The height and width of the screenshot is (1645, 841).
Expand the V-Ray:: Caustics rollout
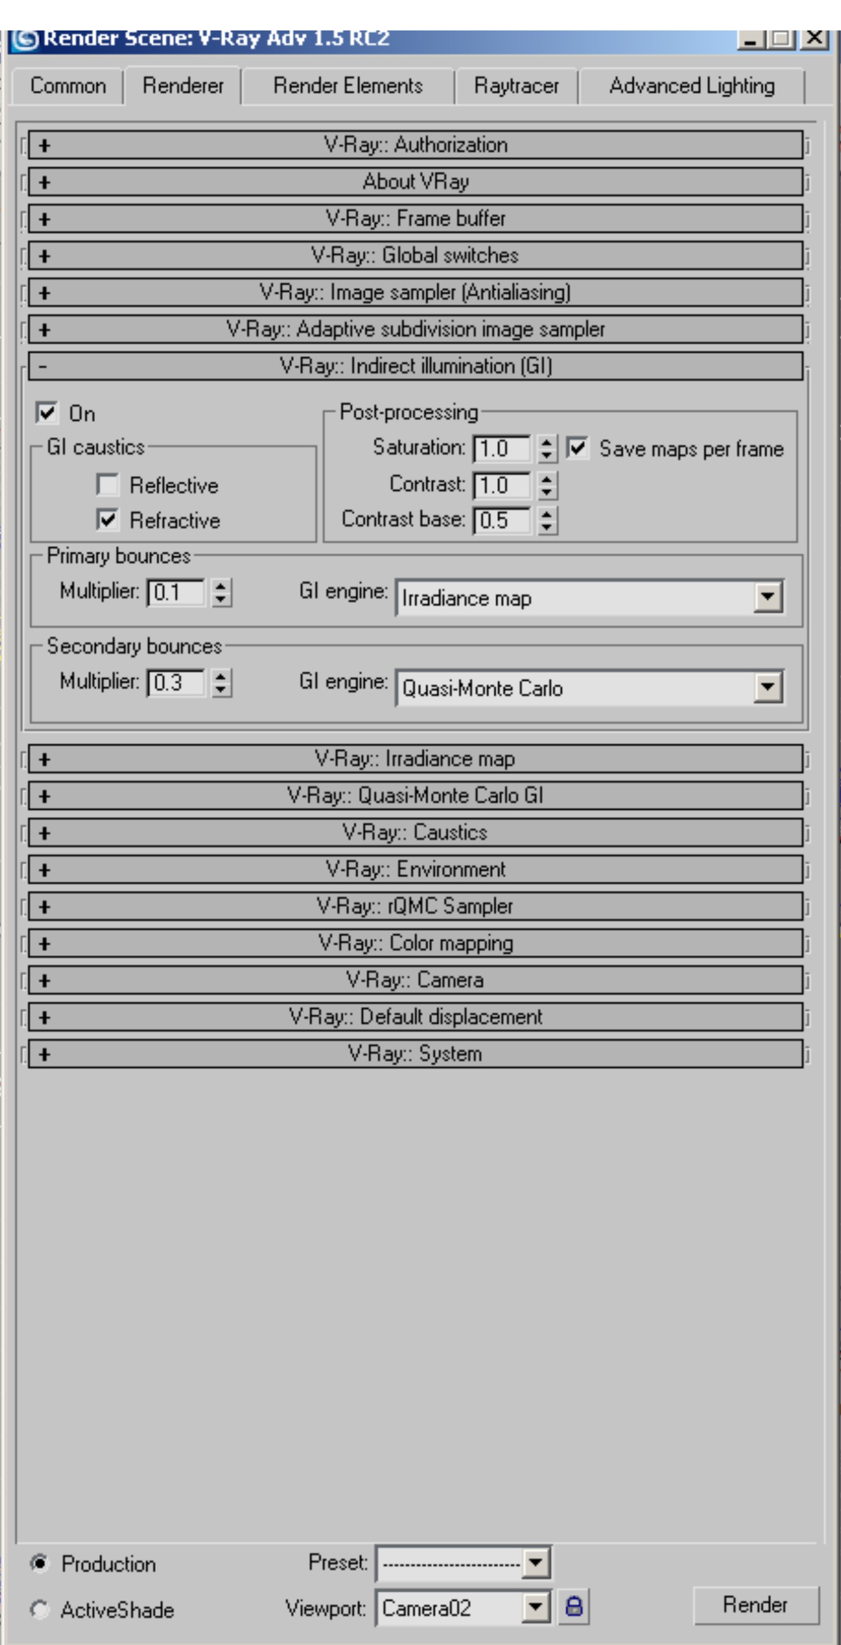click(416, 833)
